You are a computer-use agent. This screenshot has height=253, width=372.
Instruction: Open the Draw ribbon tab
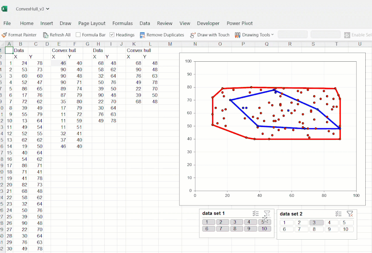65,23
